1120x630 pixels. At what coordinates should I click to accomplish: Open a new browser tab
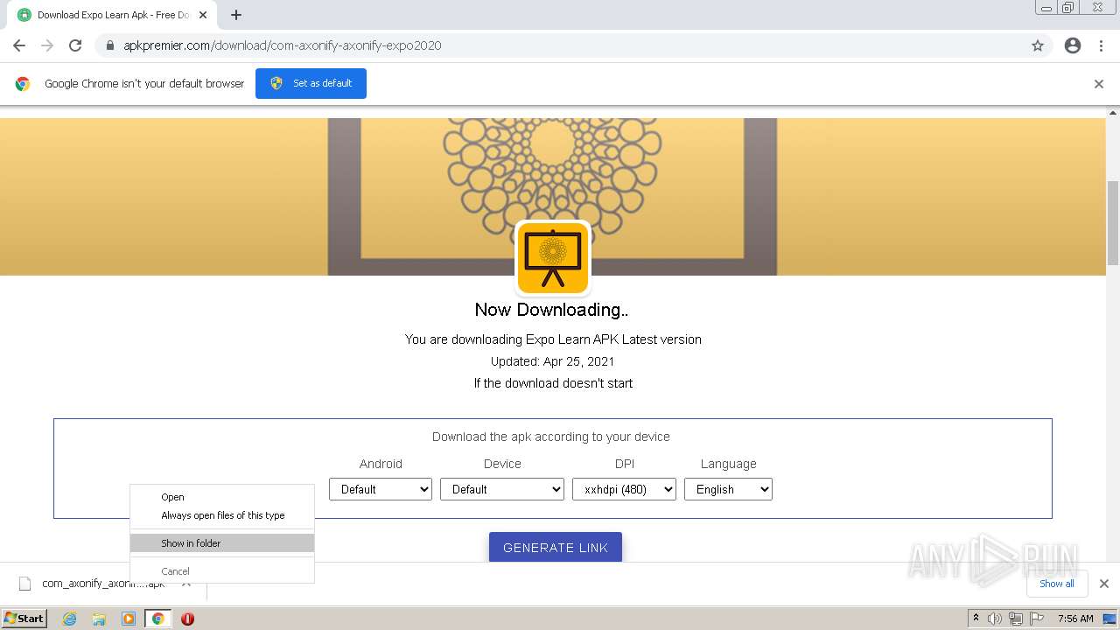coord(236,15)
